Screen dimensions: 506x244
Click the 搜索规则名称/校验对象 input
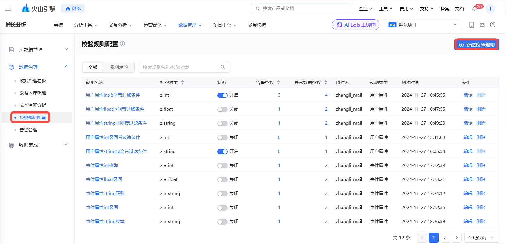pyautogui.click(x=184, y=67)
